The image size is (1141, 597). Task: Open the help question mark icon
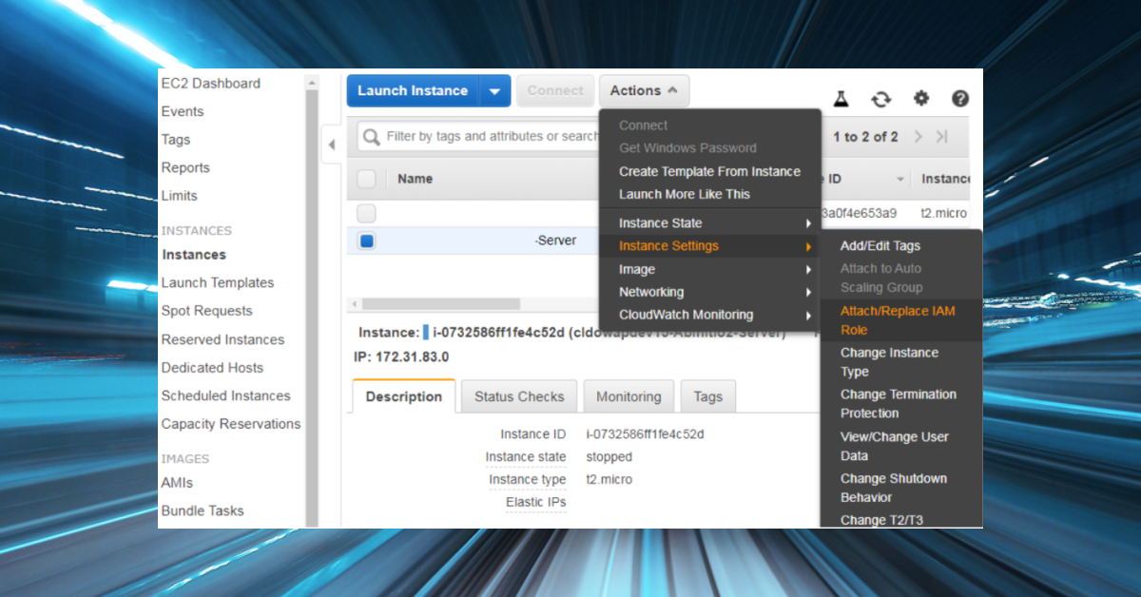(960, 99)
